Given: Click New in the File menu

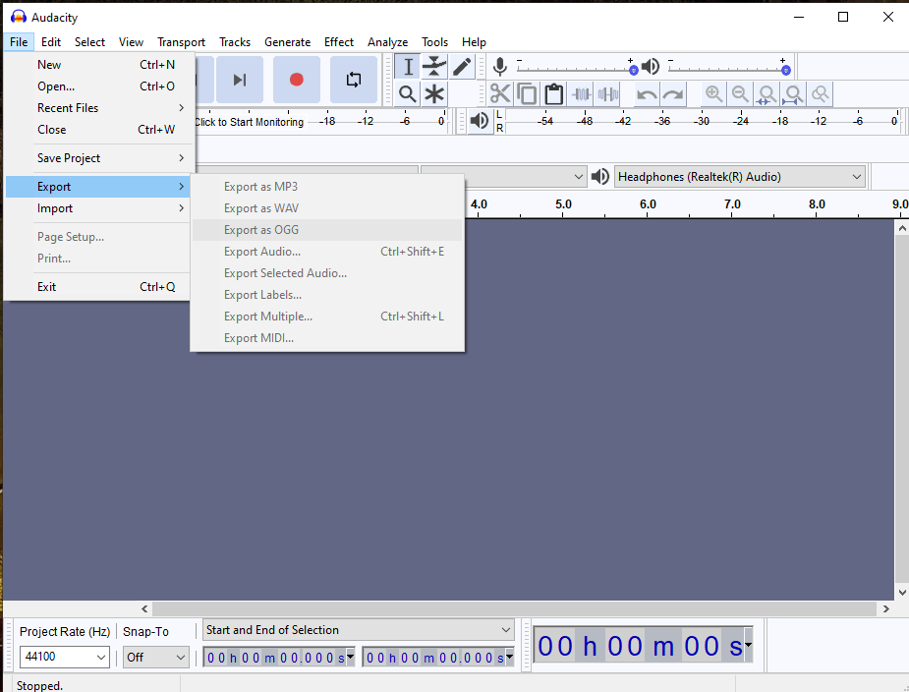Looking at the screenshot, I should point(98,65).
